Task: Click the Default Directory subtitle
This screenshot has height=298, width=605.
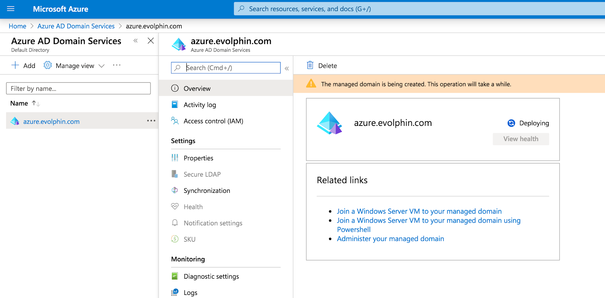Action: (x=30, y=50)
